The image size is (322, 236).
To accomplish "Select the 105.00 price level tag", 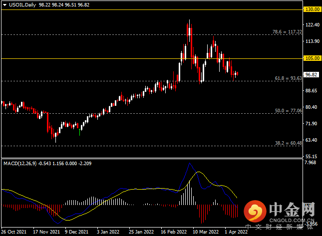I will [x=312, y=58].
